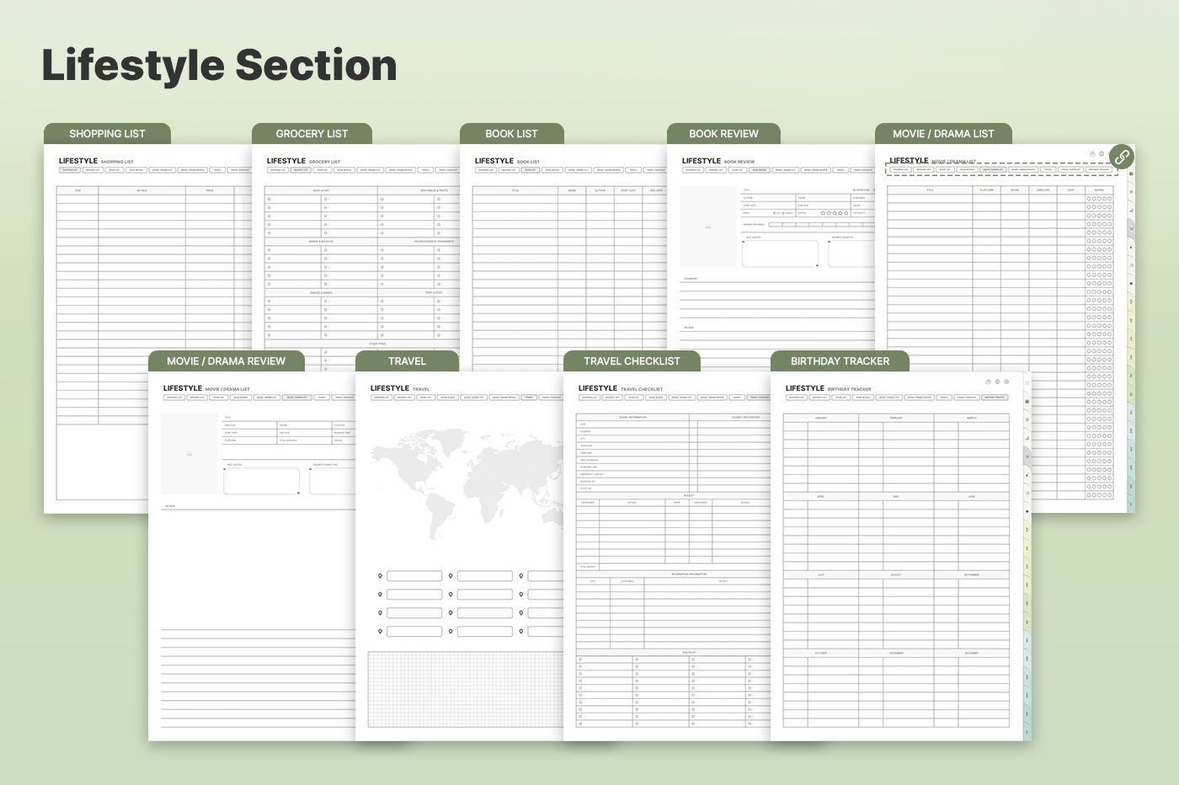1179x785 pixels.
Task: Click Birthday Tracker nav button on Birthday Tracker page
Action: point(995,398)
